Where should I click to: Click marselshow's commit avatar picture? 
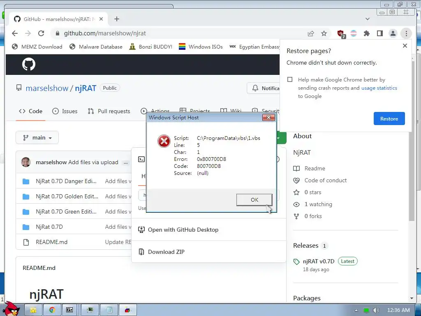(x=26, y=162)
